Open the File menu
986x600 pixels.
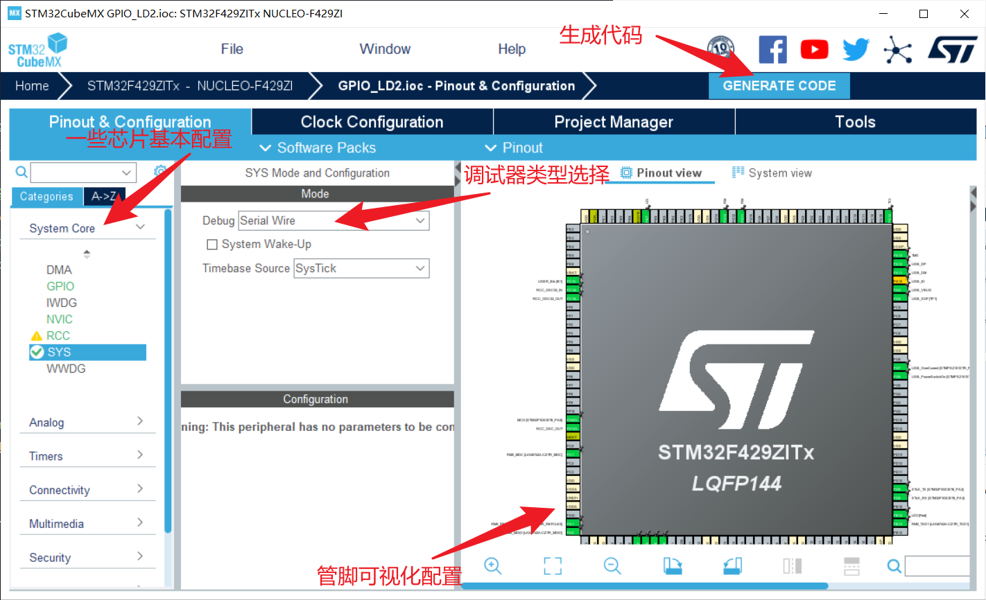[x=232, y=49]
